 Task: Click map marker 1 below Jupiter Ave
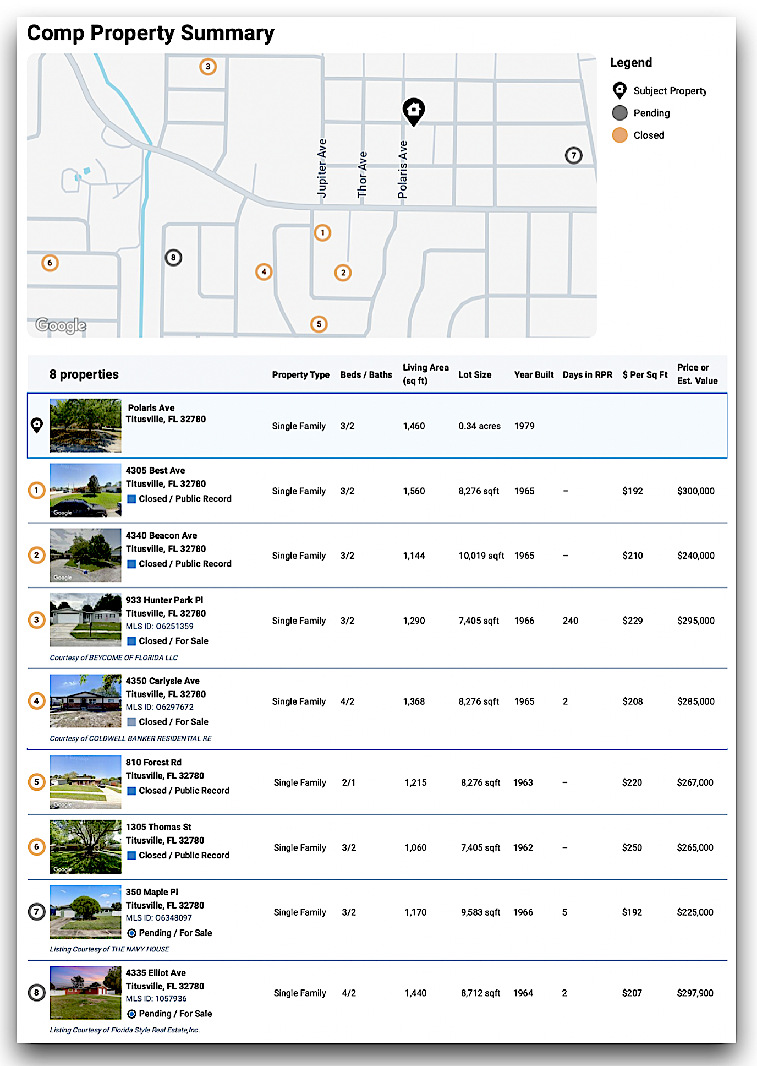point(322,233)
